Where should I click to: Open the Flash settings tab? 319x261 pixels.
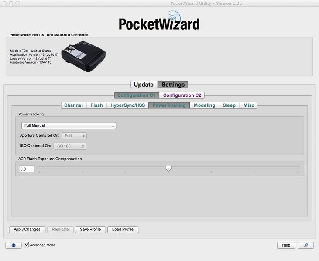[x=96, y=105]
